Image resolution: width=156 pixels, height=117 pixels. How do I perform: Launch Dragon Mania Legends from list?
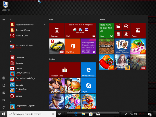click(28, 107)
